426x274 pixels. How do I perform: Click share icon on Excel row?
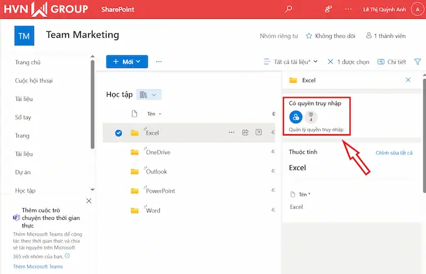(245, 132)
